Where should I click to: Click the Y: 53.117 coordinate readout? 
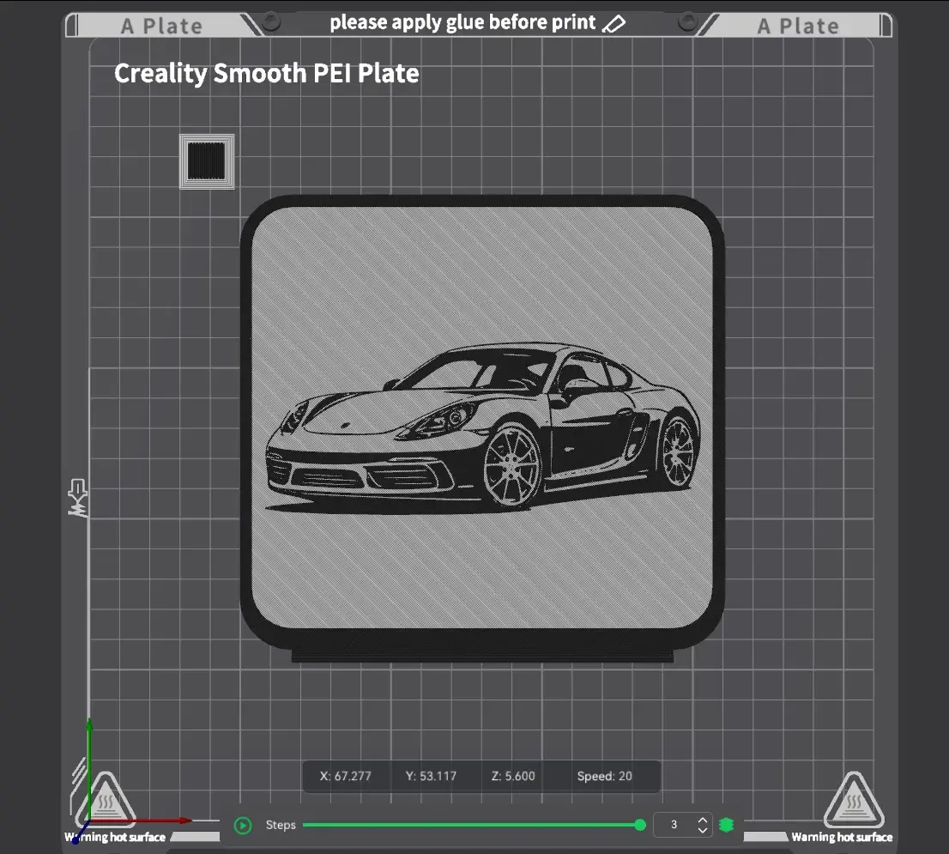431,776
